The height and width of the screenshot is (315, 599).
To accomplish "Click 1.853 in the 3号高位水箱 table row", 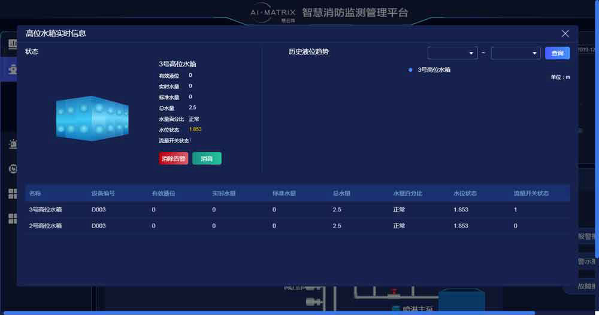I will (x=461, y=210).
